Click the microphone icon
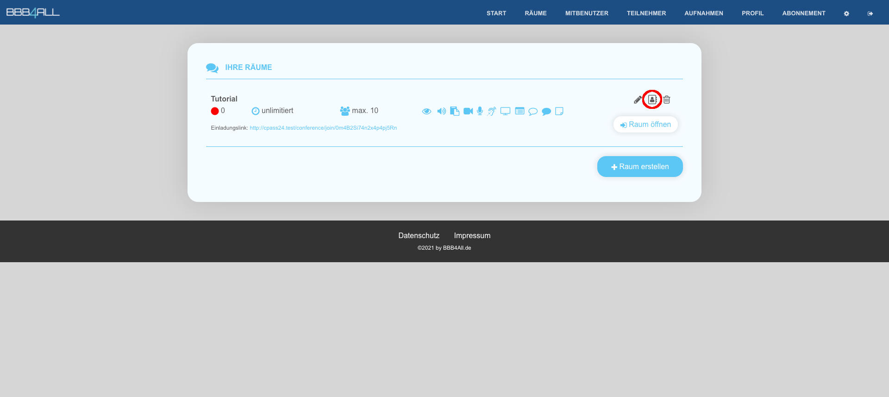Viewport: 889px width, 397px height. 480,111
